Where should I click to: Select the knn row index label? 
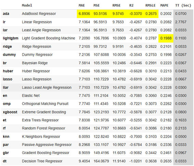click(6, 137)
